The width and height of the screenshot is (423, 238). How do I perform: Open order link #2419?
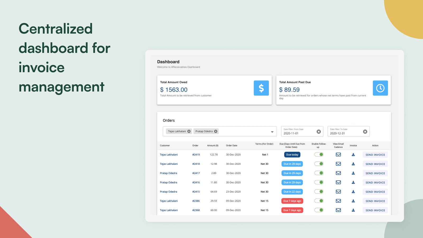(x=196, y=155)
